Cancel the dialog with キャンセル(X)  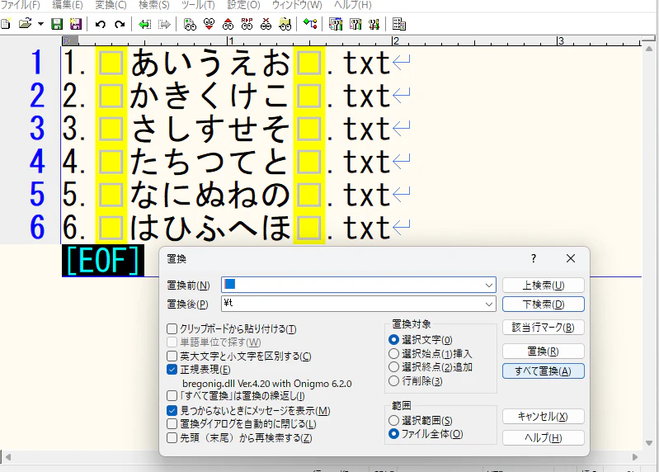pos(543,416)
